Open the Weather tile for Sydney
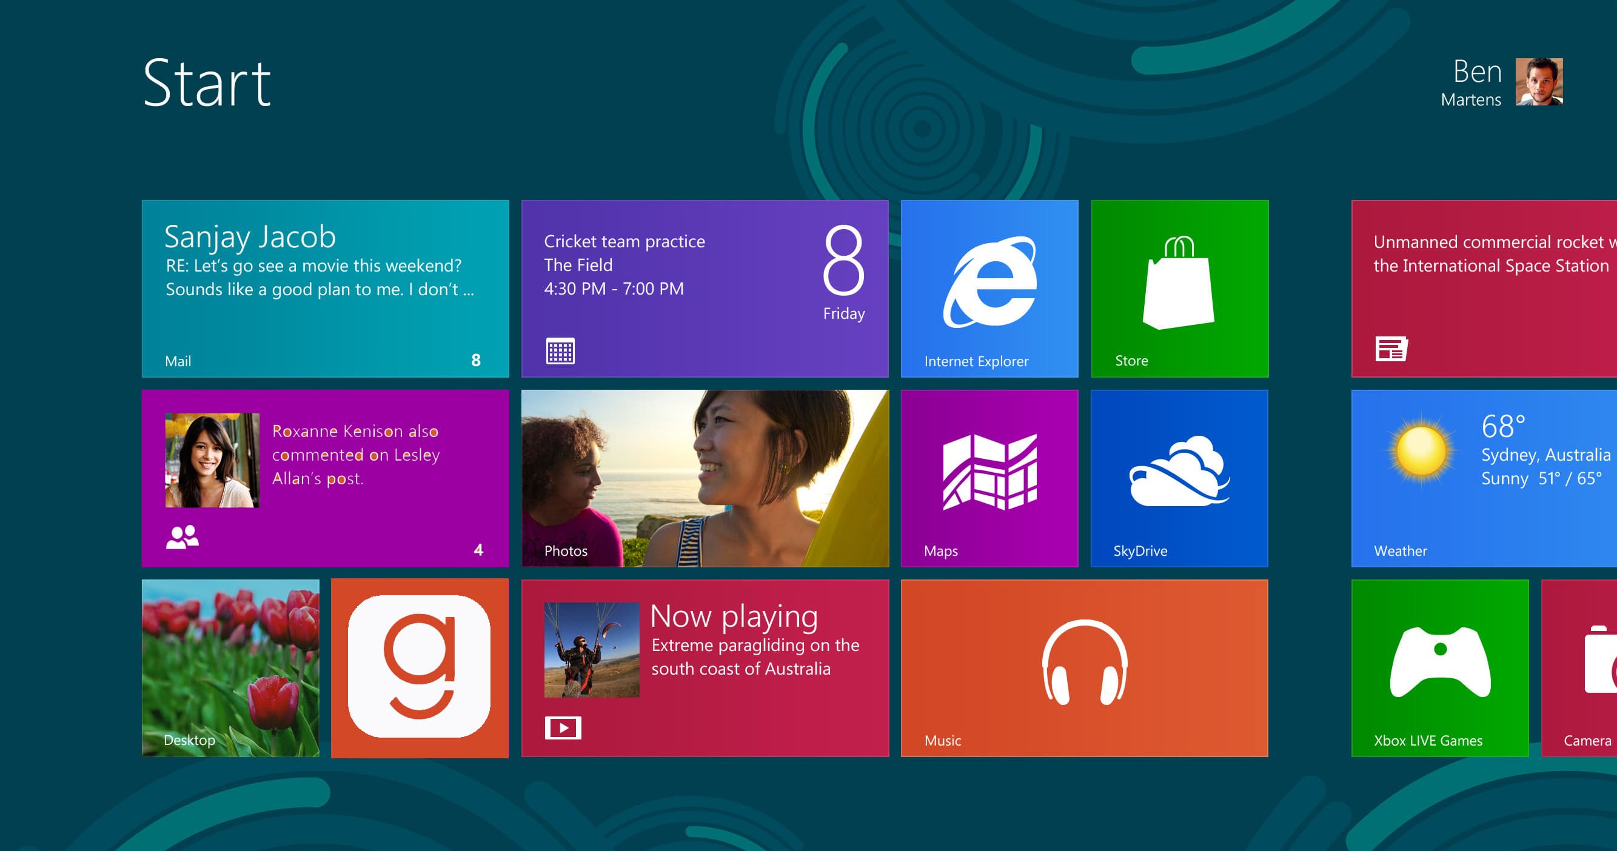 1484,478
